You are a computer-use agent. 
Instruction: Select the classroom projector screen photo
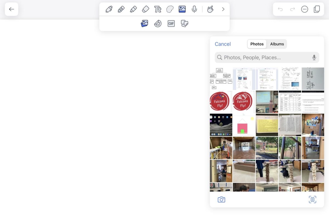coord(267,102)
